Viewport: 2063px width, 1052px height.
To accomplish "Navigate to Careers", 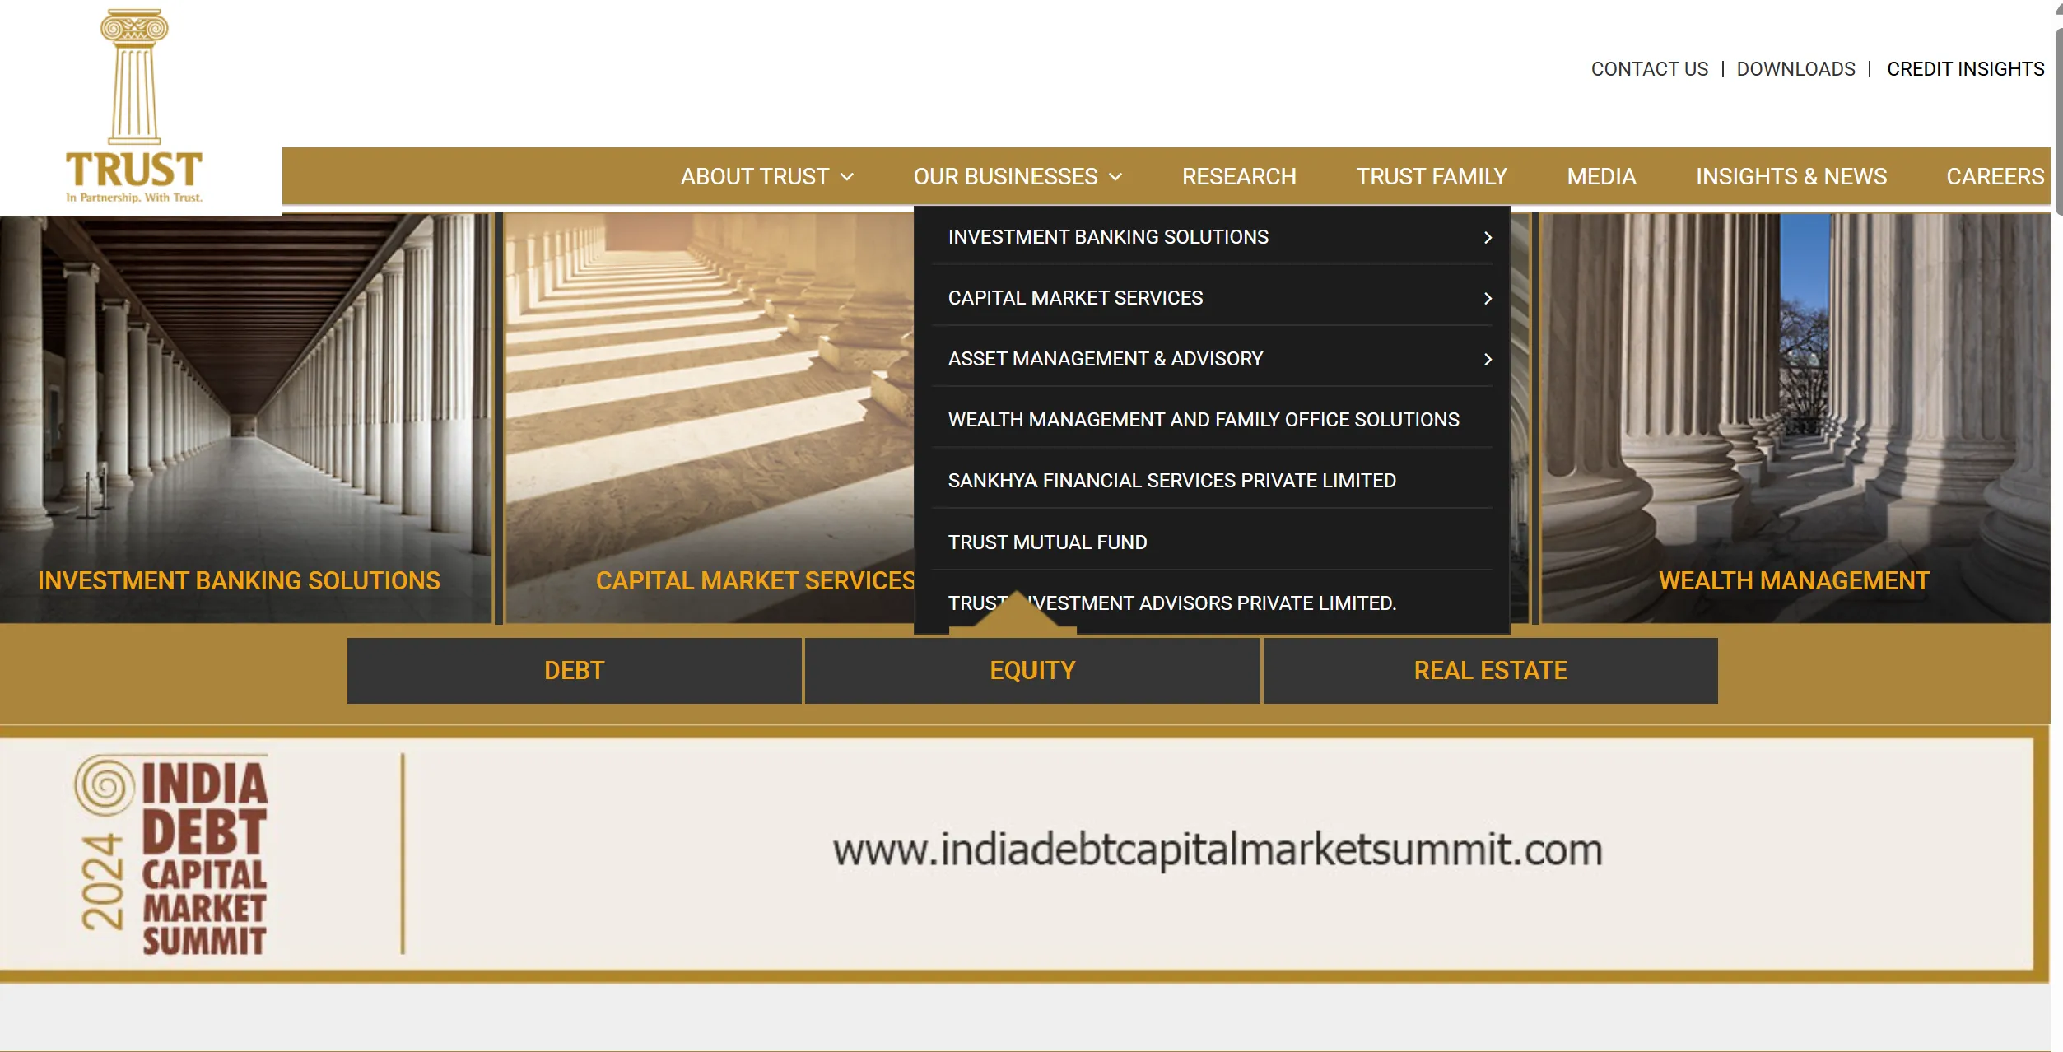I will pyautogui.click(x=1995, y=177).
